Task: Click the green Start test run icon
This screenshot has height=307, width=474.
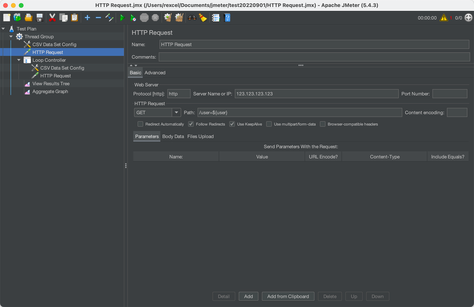Action: pyautogui.click(x=122, y=18)
